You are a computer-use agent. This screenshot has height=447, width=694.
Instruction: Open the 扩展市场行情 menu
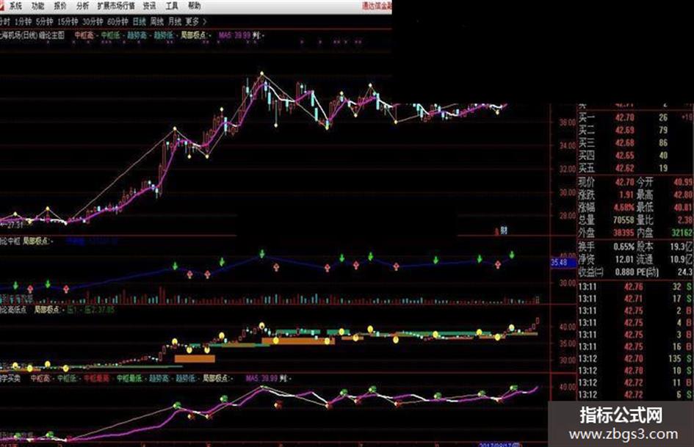pyautogui.click(x=116, y=6)
